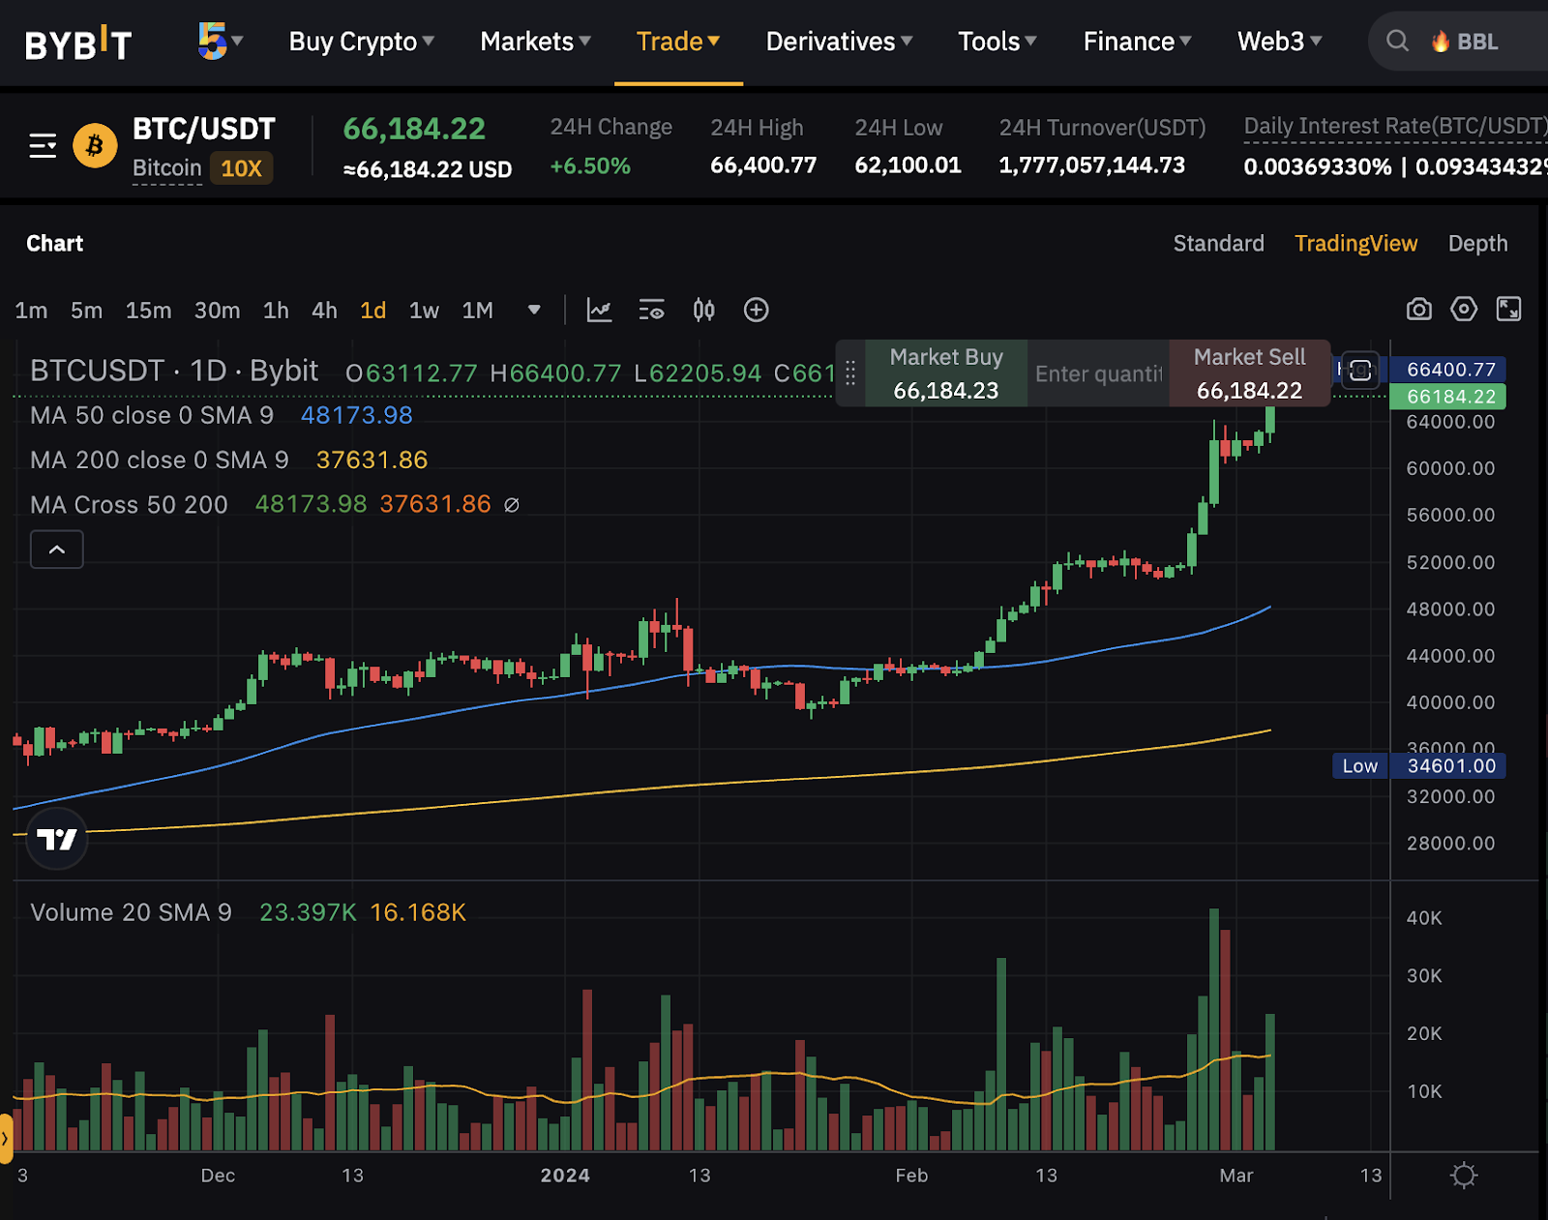
Task: Collapse the indicator legend with chevron button
Action: 57,550
